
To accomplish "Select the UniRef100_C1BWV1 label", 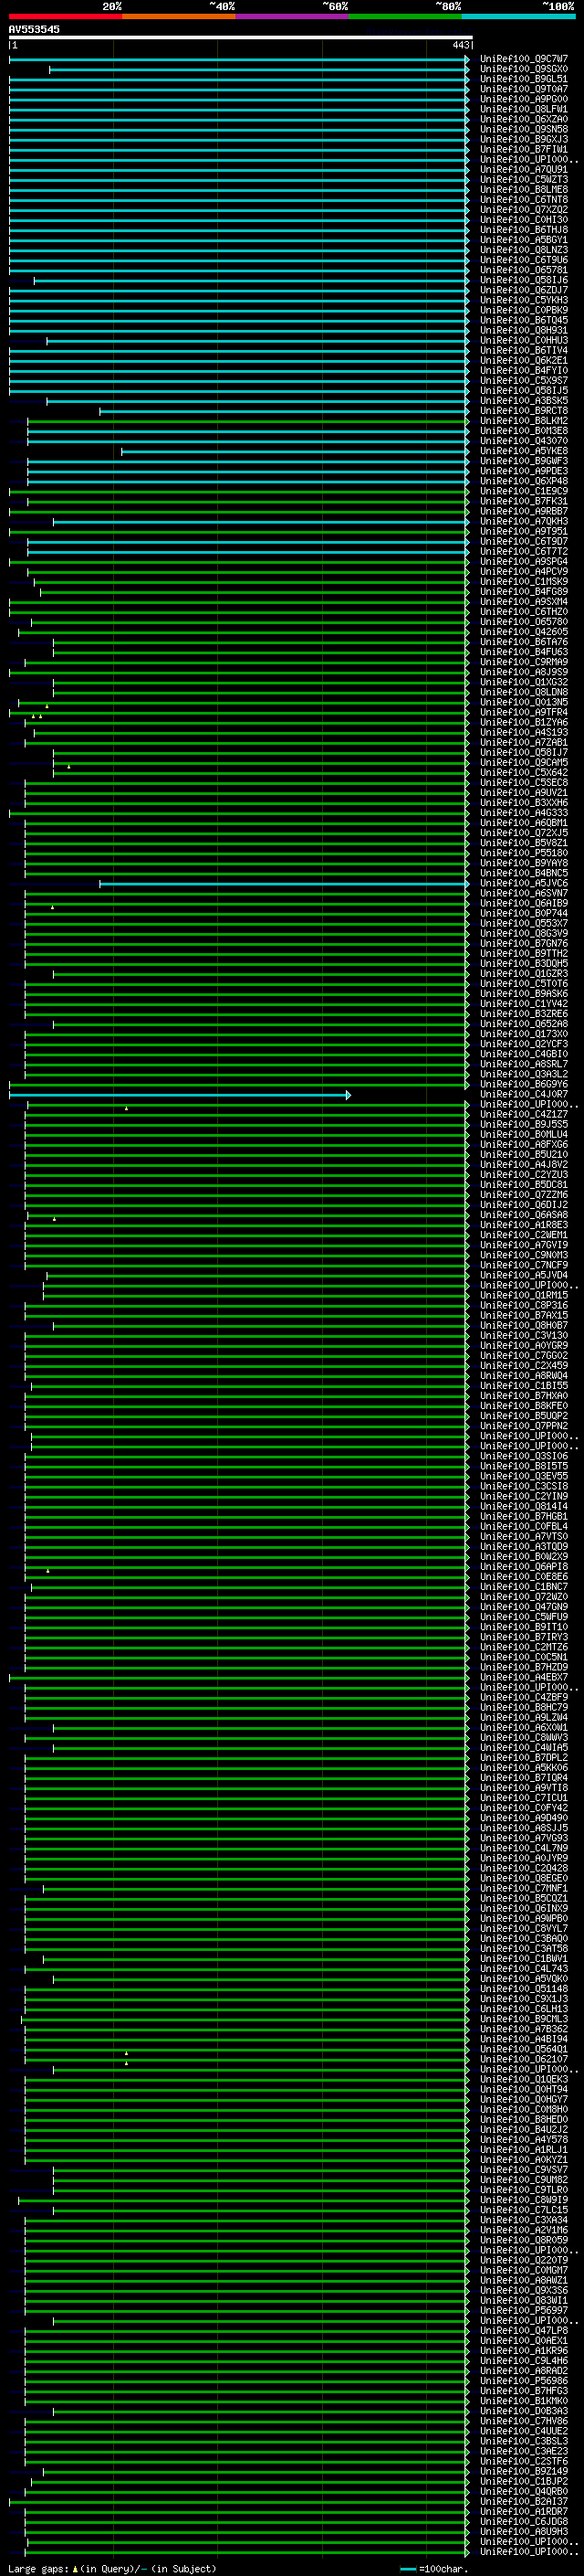I will point(524,1958).
